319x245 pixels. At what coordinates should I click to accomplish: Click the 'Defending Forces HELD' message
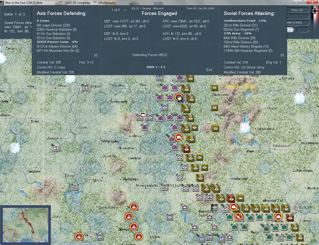click(x=150, y=55)
